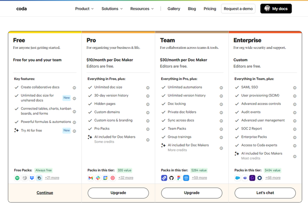The width and height of the screenshot is (308, 206).
Task: Click User provisioning (SCIM) feature text
Action: 260,95
